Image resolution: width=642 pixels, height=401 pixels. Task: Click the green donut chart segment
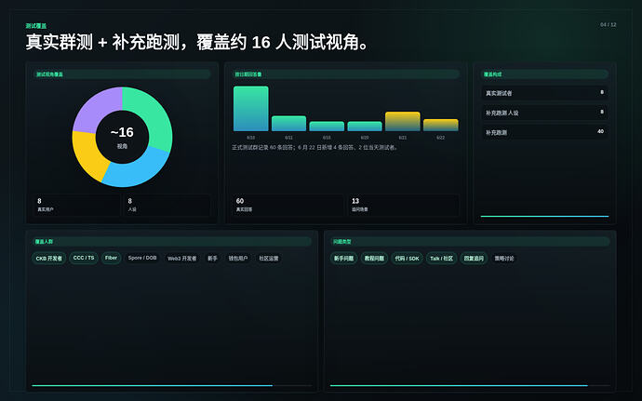(152, 113)
